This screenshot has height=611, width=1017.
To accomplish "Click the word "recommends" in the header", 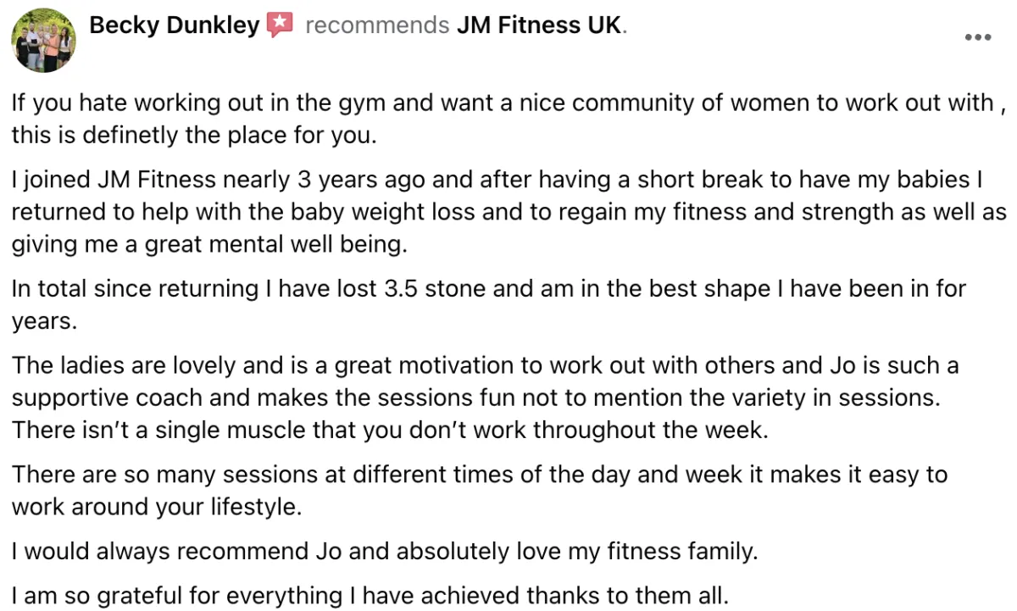I will (377, 25).
